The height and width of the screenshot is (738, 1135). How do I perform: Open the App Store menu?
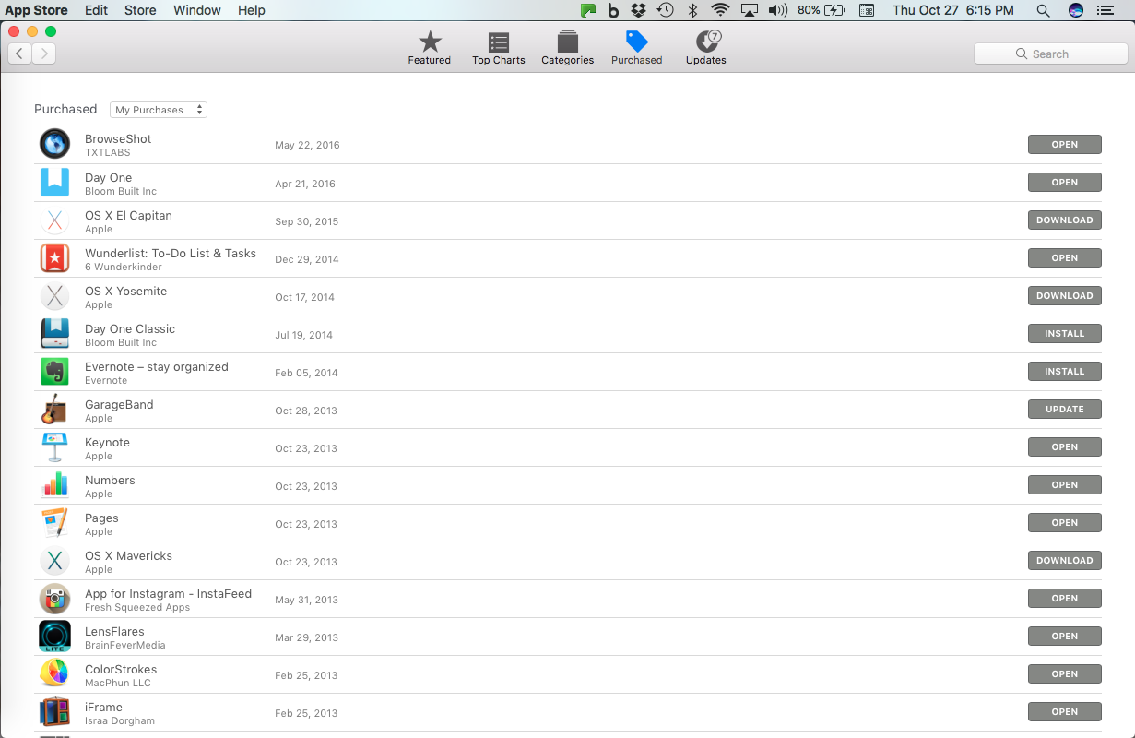pos(37,10)
